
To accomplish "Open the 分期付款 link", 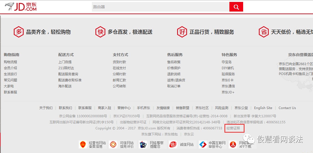I will click(x=119, y=74).
